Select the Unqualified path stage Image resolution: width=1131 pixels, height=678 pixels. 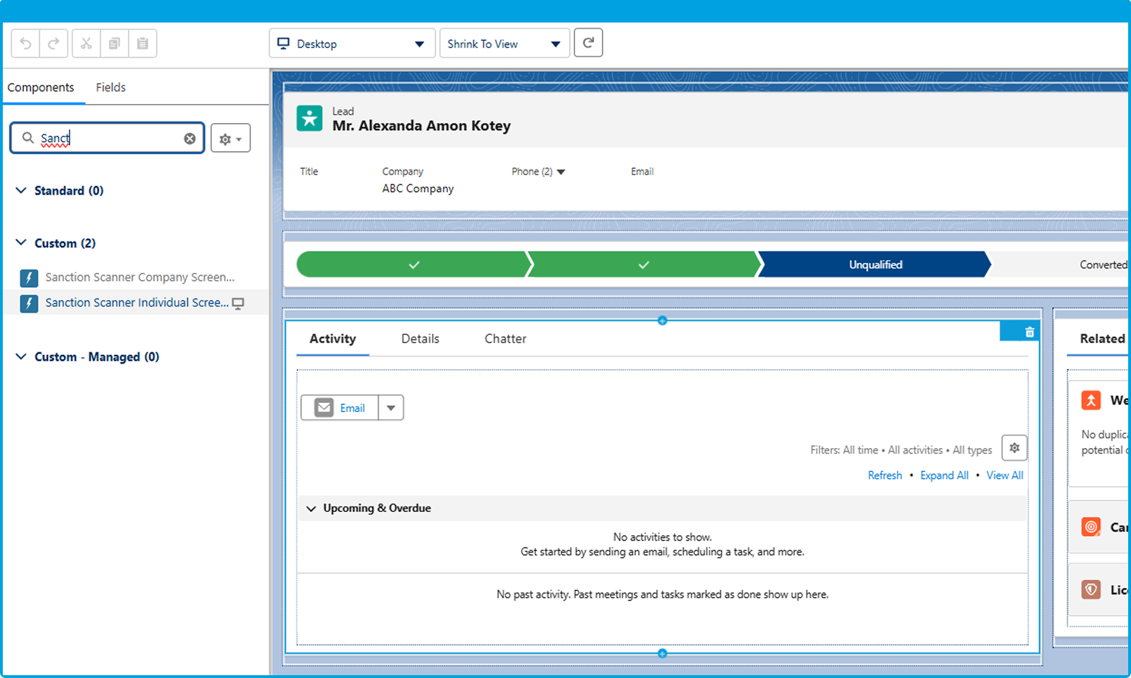tap(874, 265)
